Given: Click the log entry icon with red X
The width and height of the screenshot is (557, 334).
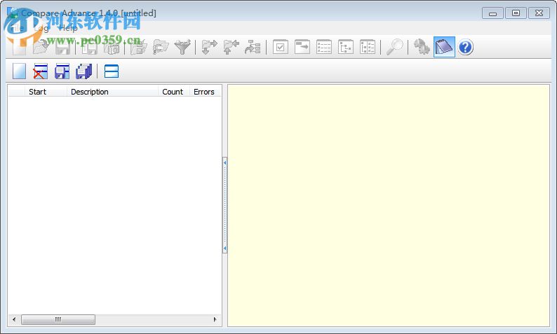Looking at the screenshot, I should point(40,71).
